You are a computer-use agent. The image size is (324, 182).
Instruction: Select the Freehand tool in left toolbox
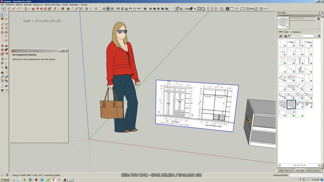(x=6, y=24)
